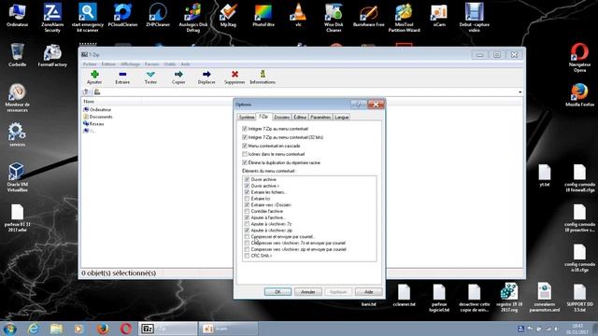Select the Wise Disk Cleaner desktop icon

[x=334, y=18]
